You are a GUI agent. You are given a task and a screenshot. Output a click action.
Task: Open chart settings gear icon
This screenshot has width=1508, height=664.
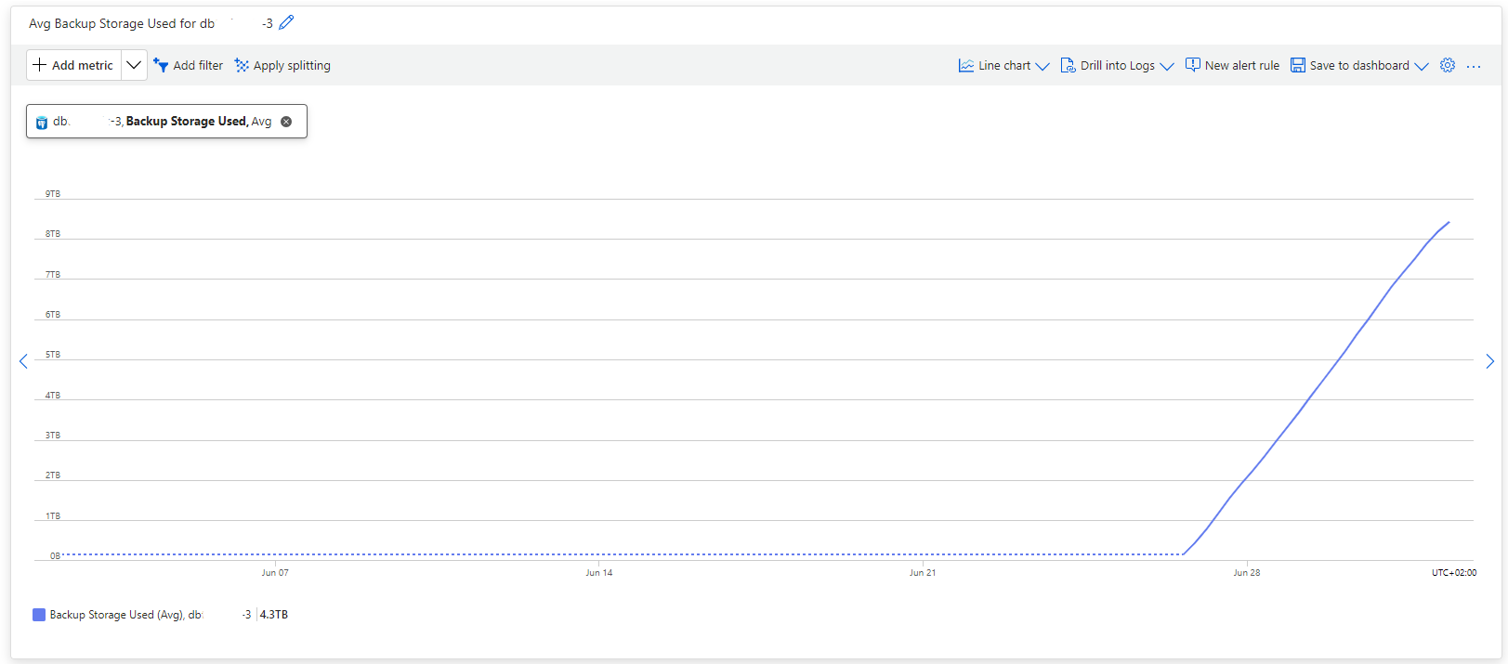[x=1448, y=65]
